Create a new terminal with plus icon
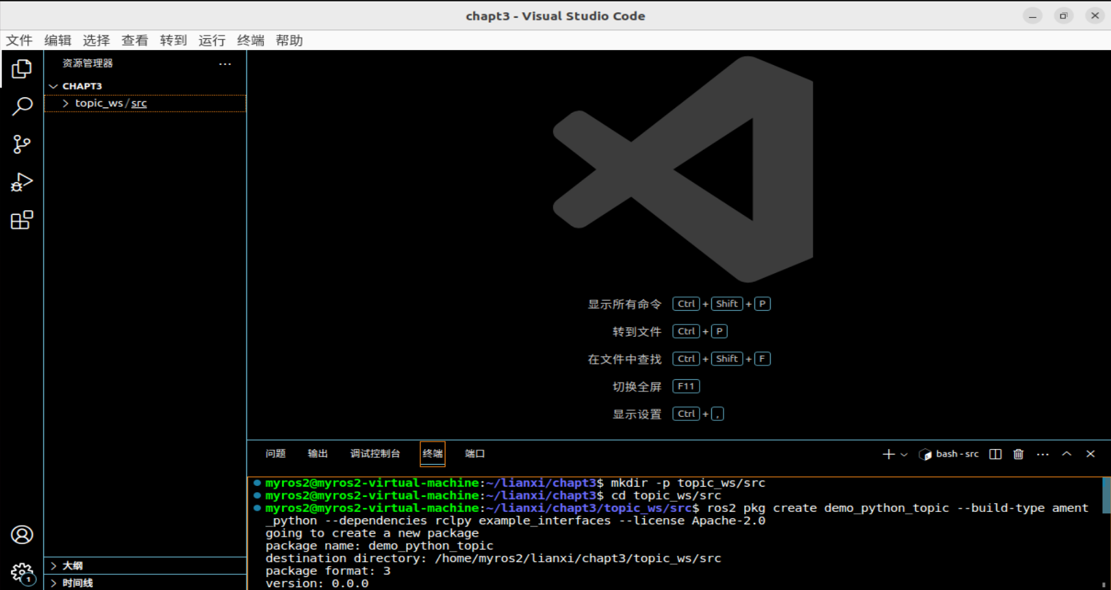This screenshot has width=1111, height=590. (889, 454)
